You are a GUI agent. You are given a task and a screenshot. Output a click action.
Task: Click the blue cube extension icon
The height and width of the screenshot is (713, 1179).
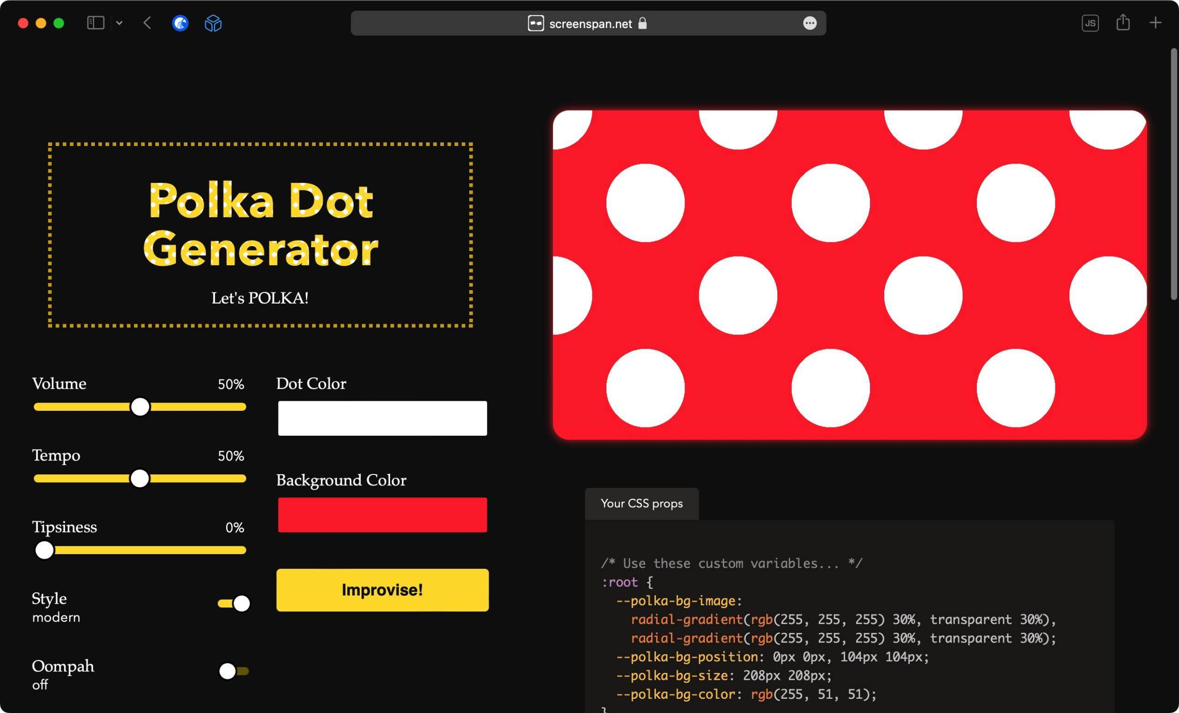tap(213, 23)
